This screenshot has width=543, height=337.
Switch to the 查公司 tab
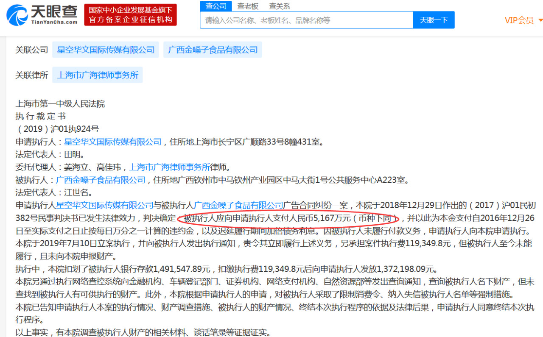[x=216, y=6]
